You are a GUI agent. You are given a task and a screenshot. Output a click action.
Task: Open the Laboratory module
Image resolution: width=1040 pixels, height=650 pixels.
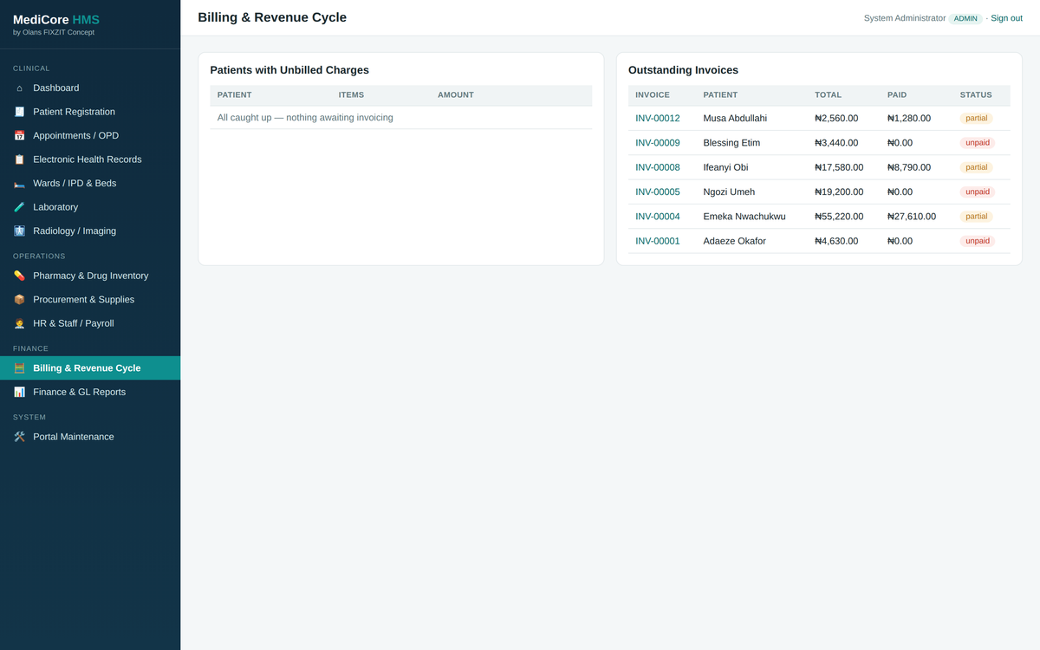[x=90, y=207]
